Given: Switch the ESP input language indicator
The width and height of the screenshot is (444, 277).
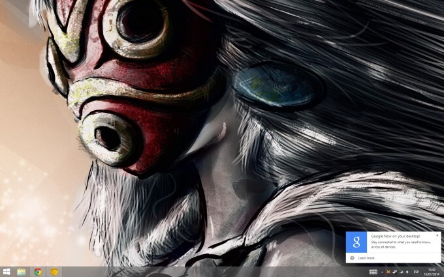Looking at the screenshot, I should pos(417,271).
